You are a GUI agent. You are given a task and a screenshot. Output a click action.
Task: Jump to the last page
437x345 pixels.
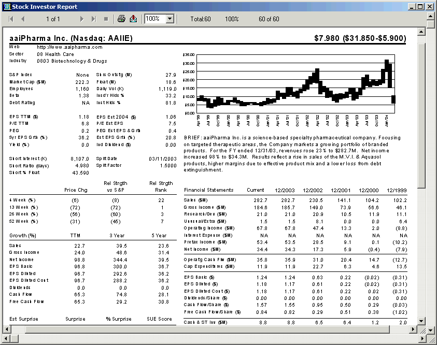tap(94, 18)
